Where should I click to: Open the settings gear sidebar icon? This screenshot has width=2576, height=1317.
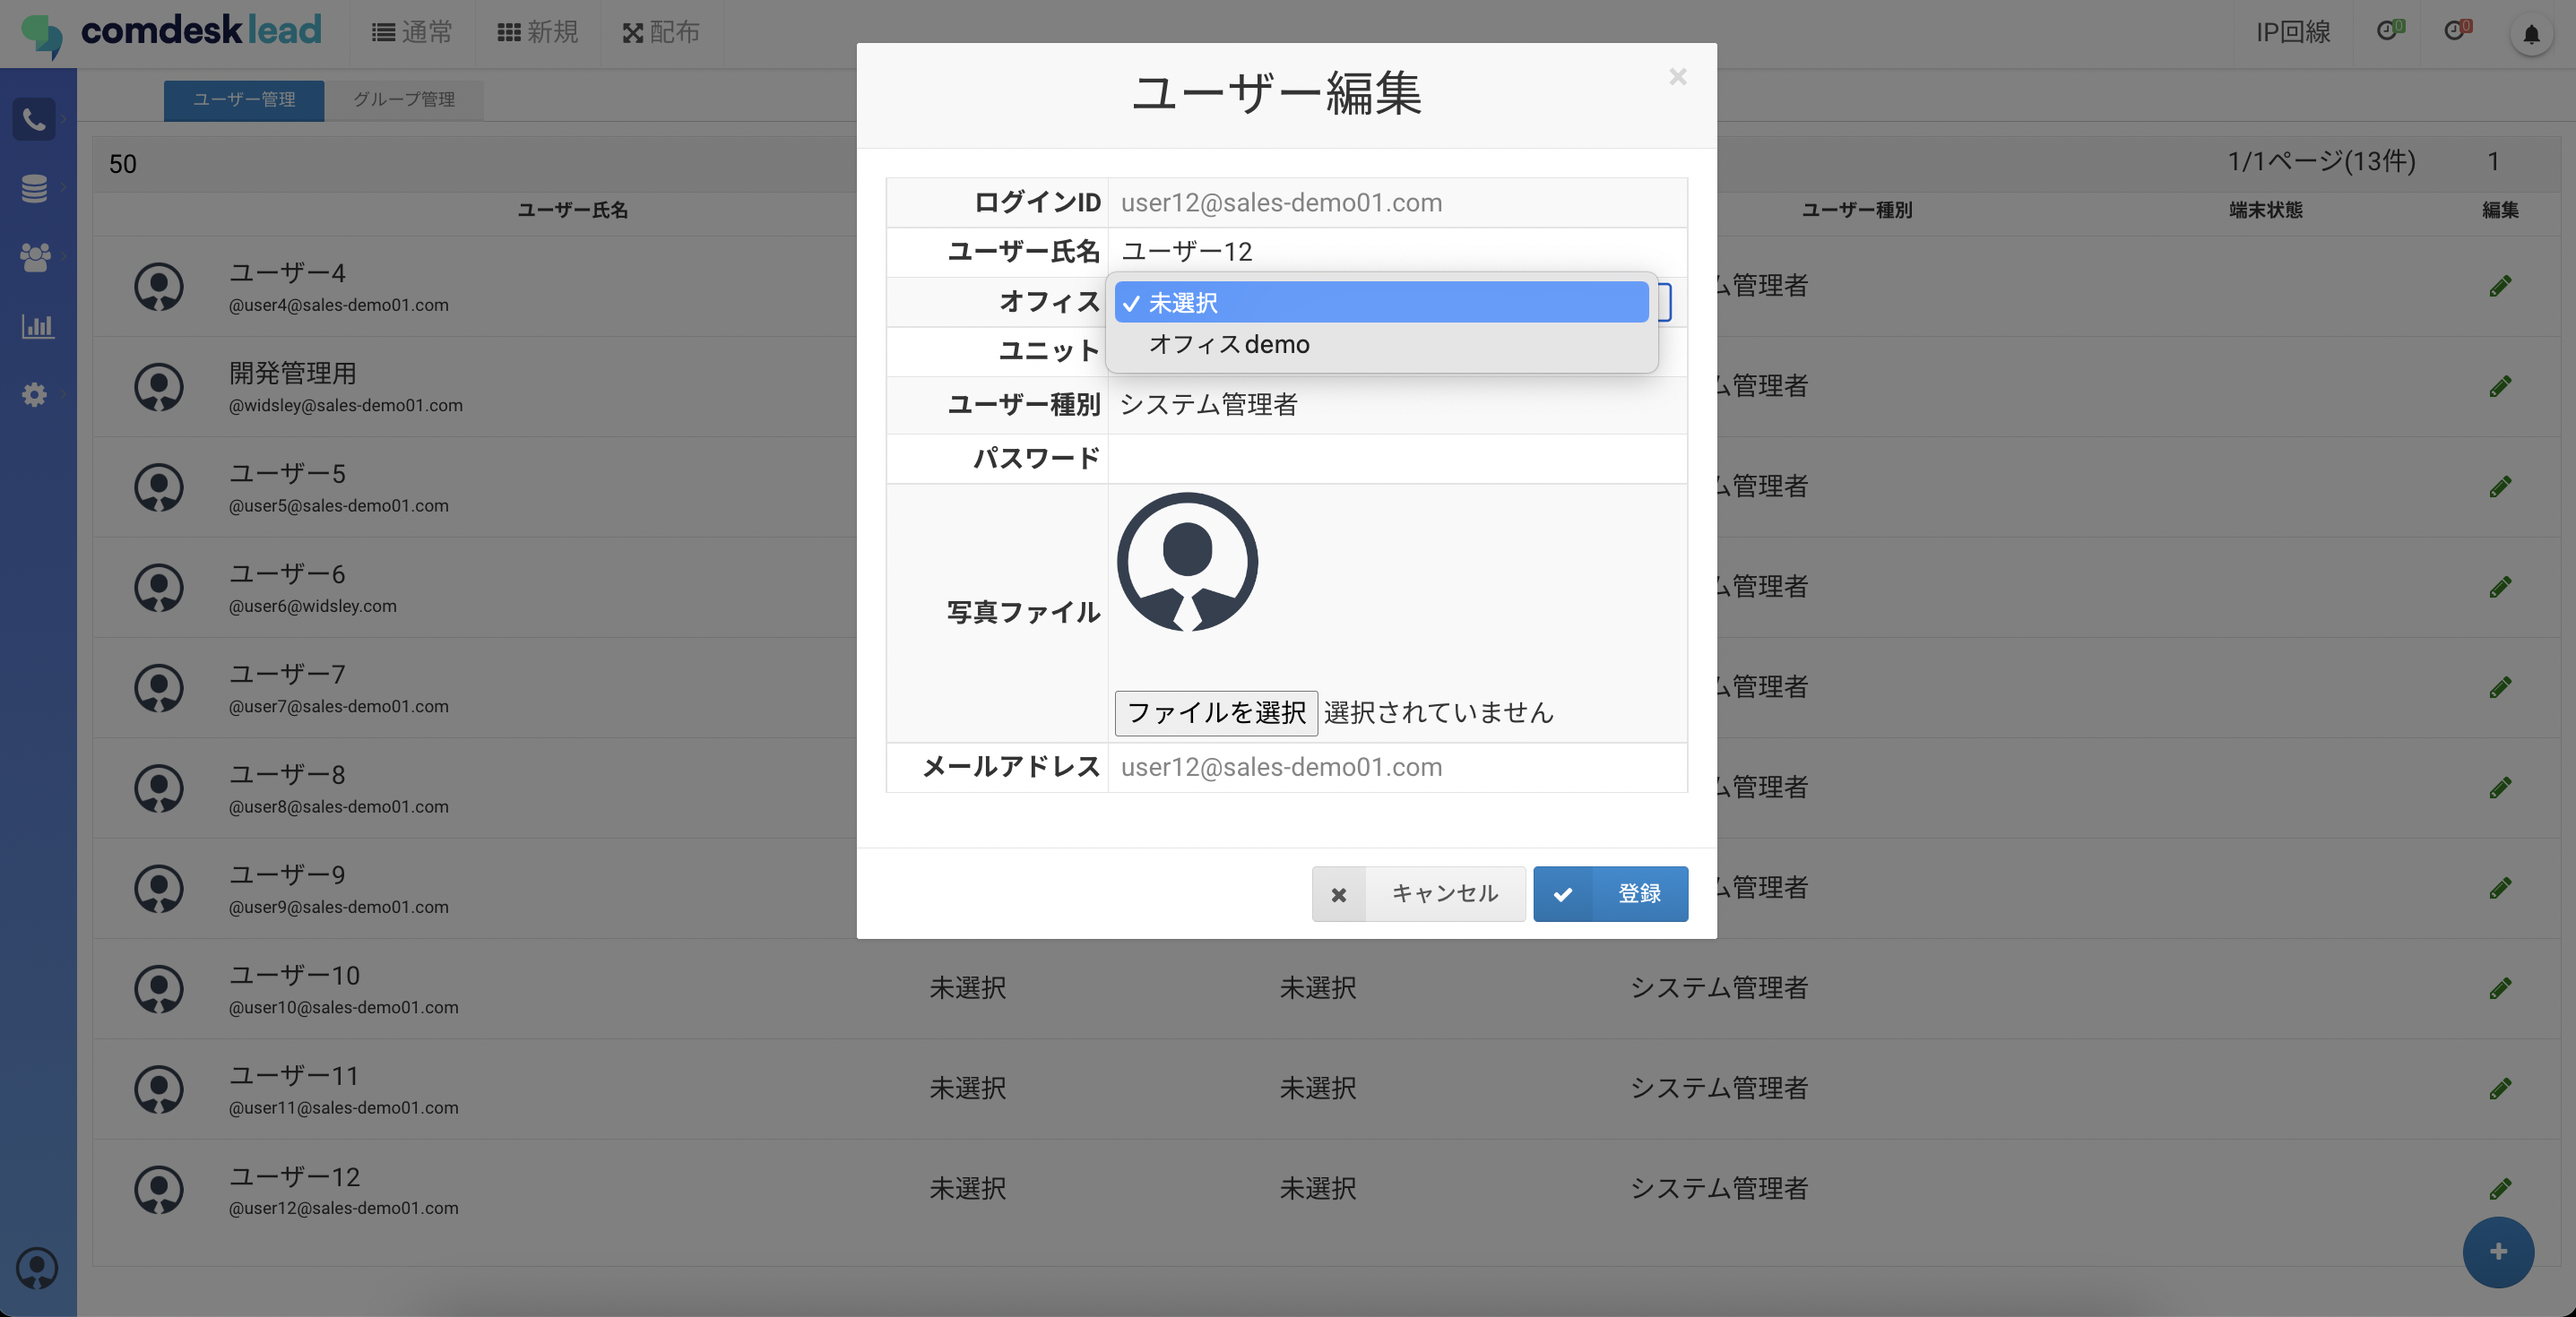pyautogui.click(x=34, y=395)
